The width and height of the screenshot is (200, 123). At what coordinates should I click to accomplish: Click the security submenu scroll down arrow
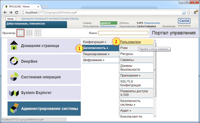[155, 116]
